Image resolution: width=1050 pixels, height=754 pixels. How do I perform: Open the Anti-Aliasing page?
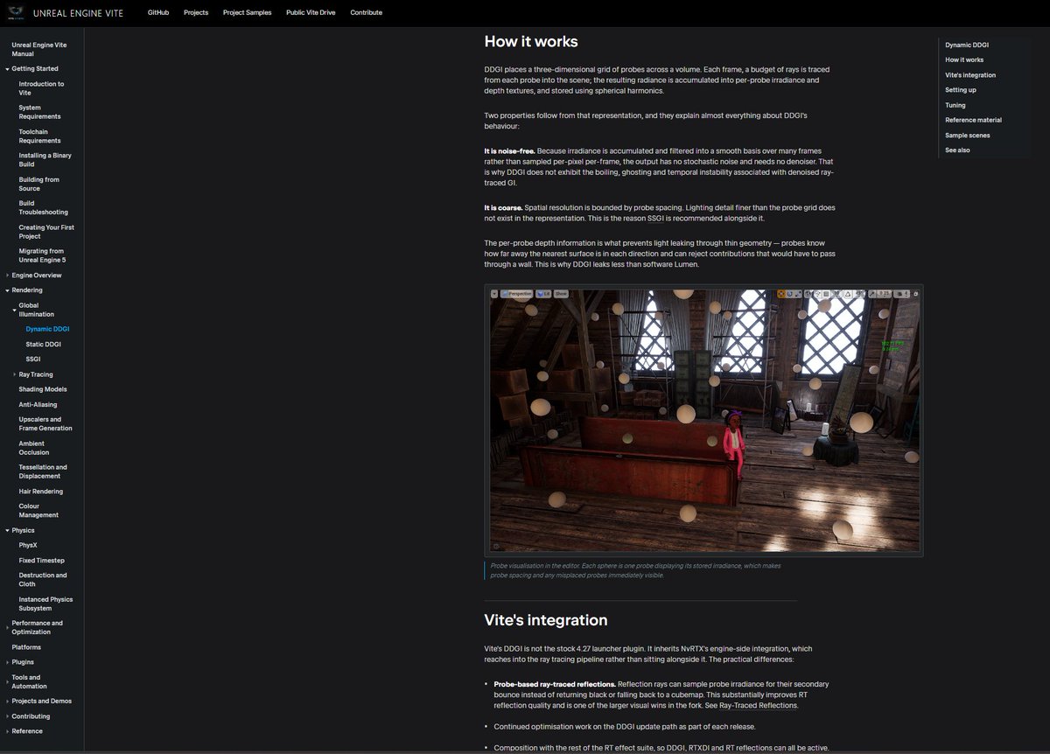[39, 405]
